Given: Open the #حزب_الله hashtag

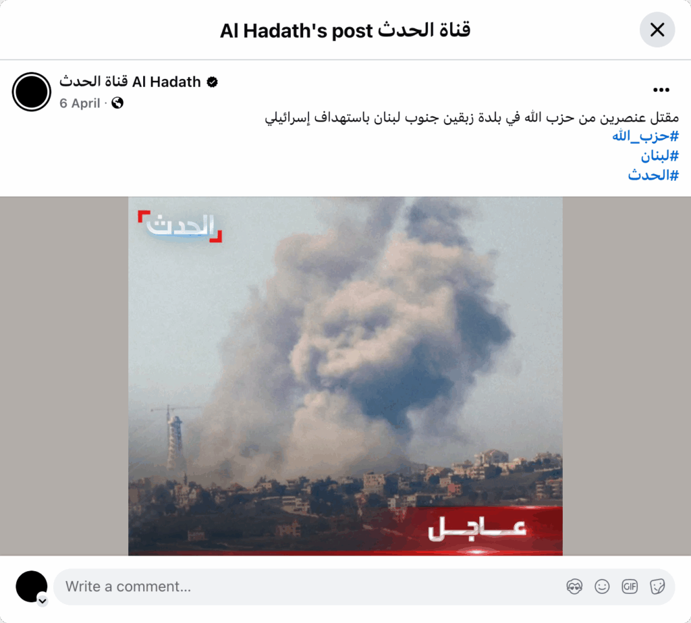Looking at the screenshot, I should point(646,136).
